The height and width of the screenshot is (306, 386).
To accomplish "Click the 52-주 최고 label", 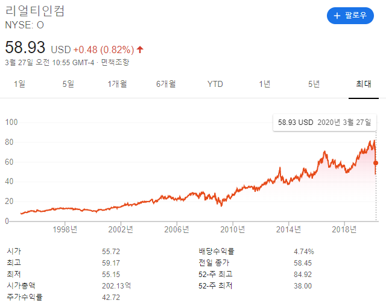I will [215, 274].
